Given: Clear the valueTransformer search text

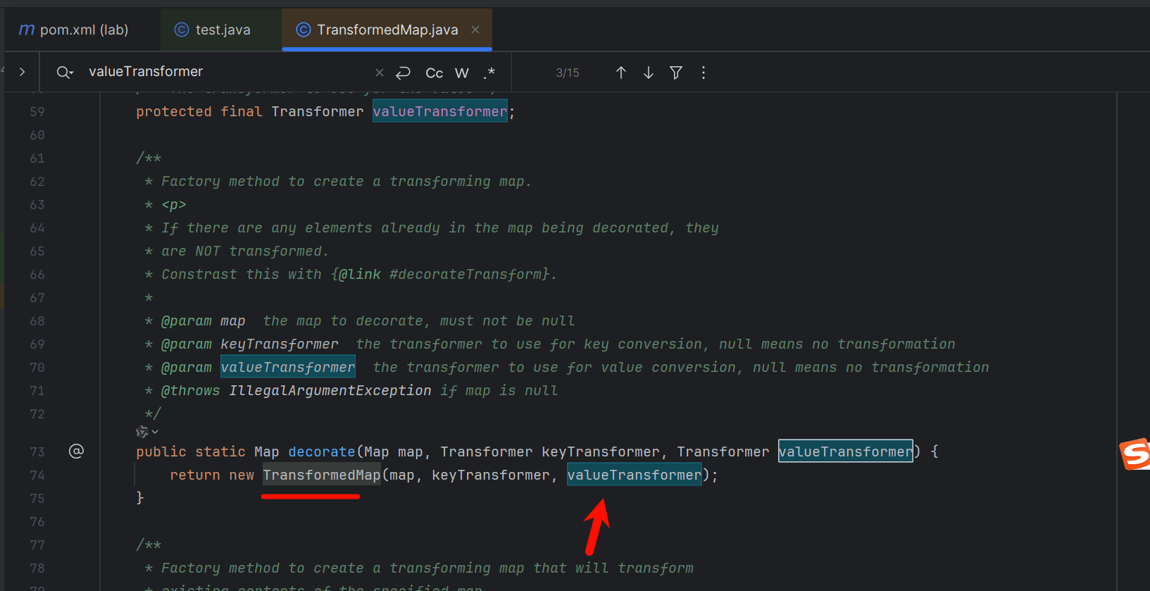Looking at the screenshot, I should click(380, 73).
